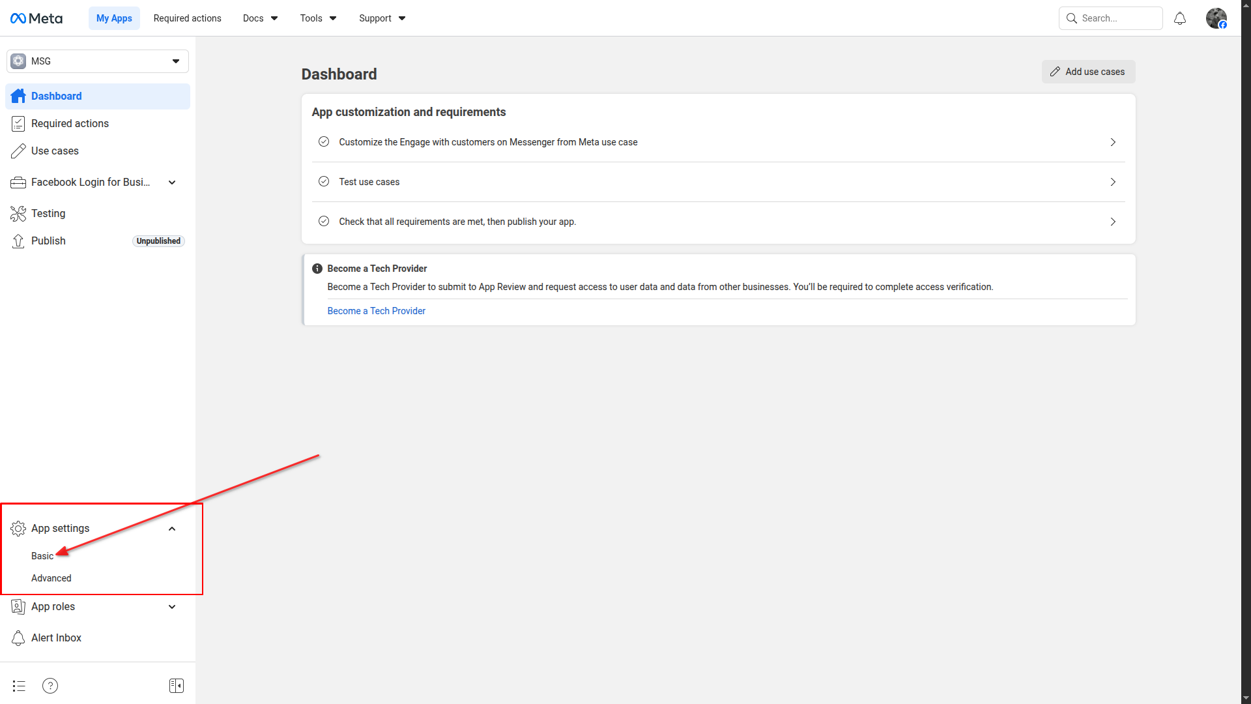Screen dimensions: 1251x704
Task: Expand Facebook Login for Business section
Action: pyautogui.click(x=172, y=183)
